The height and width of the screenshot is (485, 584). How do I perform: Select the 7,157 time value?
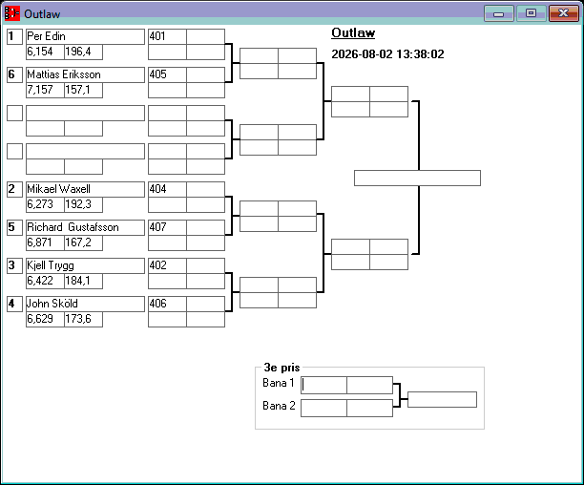[45, 90]
